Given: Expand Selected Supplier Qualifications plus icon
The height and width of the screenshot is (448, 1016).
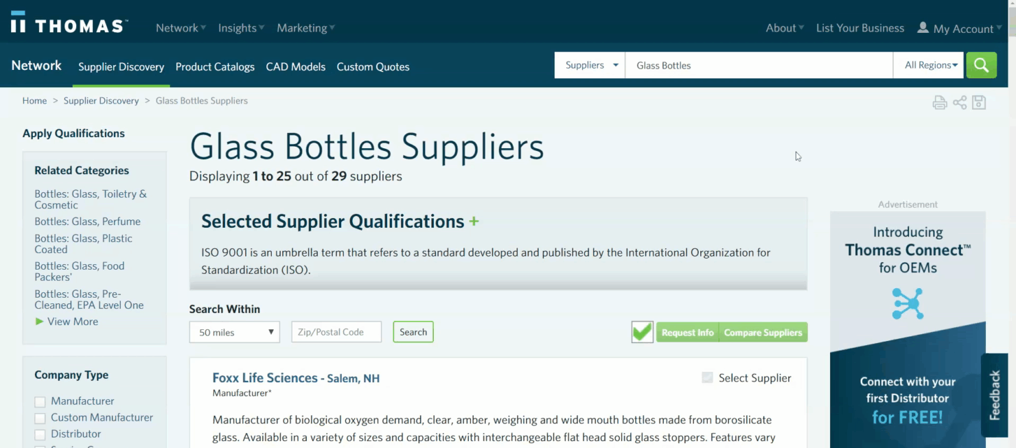Looking at the screenshot, I should 474,222.
